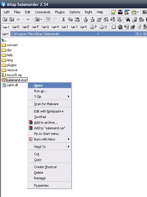
Task: Click the select files filter icon
Action: 48,19
